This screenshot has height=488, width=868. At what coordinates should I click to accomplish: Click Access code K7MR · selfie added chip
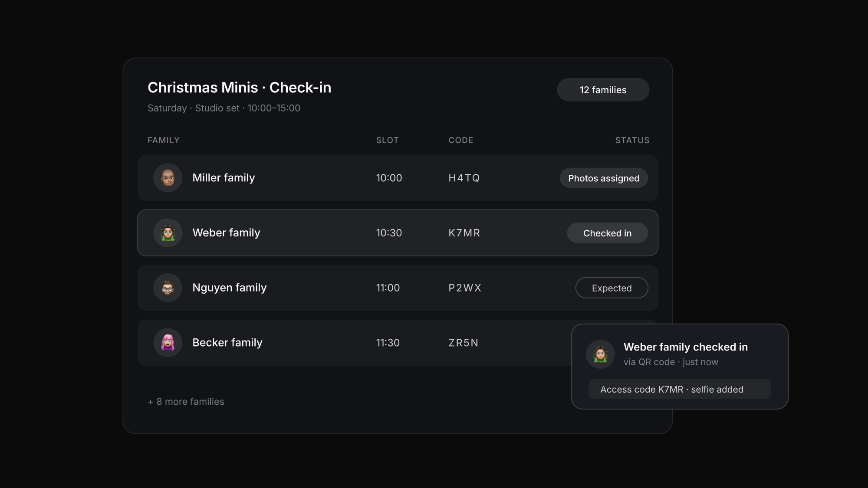point(680,389)
